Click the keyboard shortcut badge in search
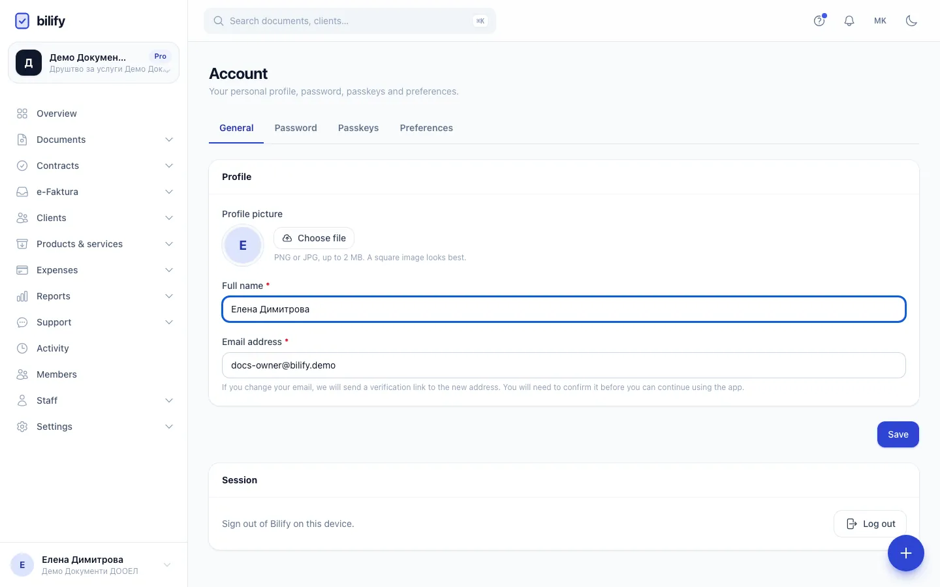This screenshot has width=940, height=587. coord(480,21)
